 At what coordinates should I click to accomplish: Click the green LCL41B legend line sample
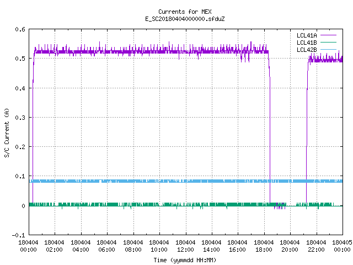point(328,42)
